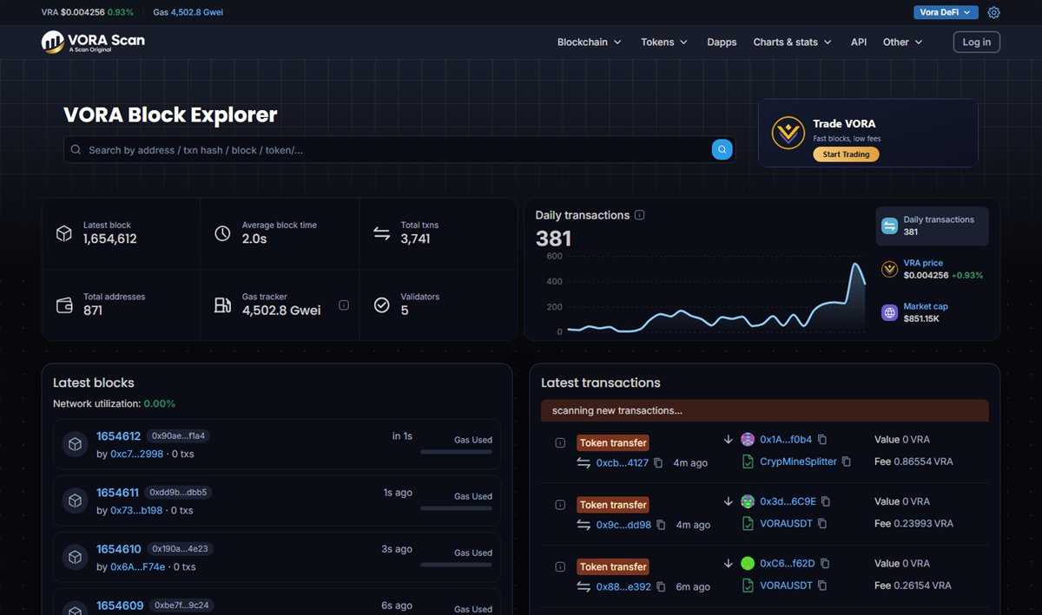Open validator address 0x6A...F74e
The width and height of the screenshot is (1042, 615).
[137, 567]
